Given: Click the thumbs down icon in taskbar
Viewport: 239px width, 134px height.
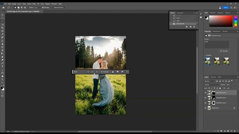Looking at the screenshot, I should pyautogui.click(x=118, y=72).
